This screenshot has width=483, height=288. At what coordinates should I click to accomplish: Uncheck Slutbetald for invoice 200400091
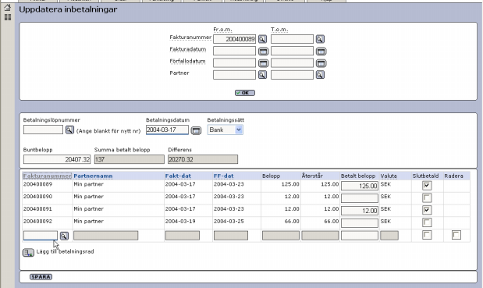(427, 210)
